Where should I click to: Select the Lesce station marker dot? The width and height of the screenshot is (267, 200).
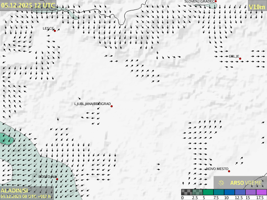pos(55,30)
